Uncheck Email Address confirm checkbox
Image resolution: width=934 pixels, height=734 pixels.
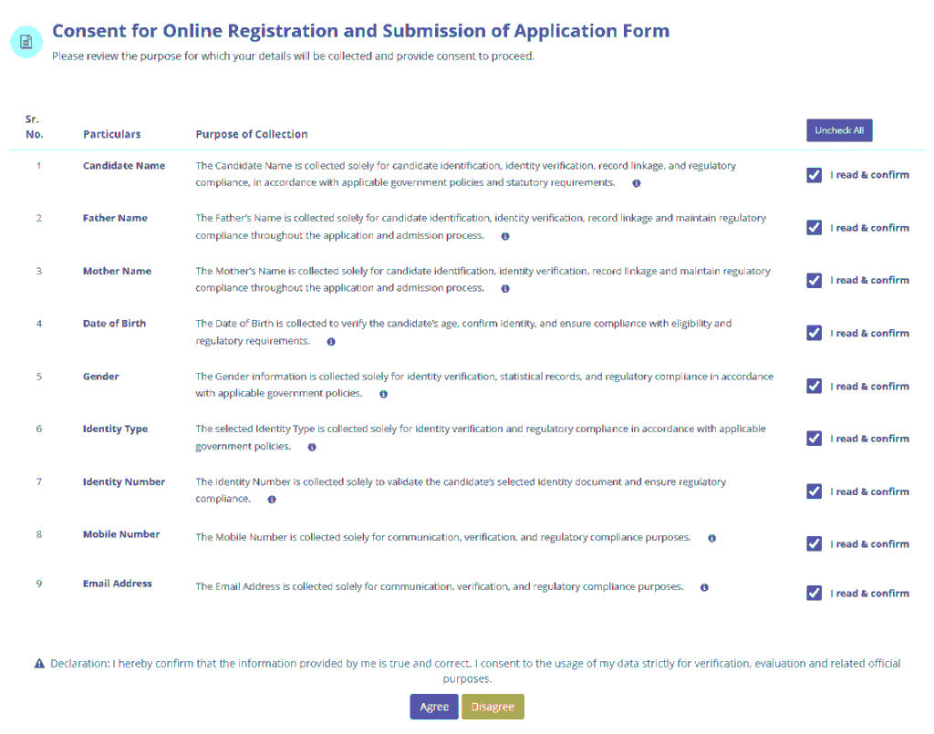(x=815, y=594)
